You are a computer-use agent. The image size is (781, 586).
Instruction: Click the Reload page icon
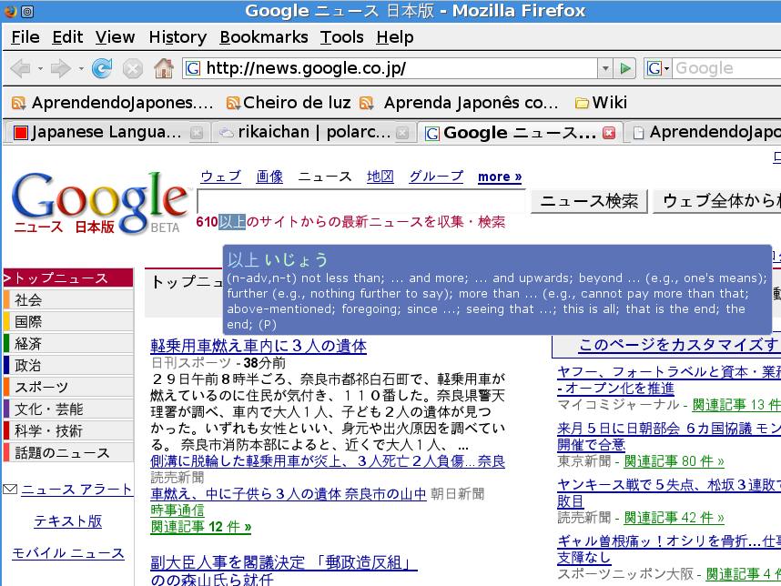pos(102,68)
